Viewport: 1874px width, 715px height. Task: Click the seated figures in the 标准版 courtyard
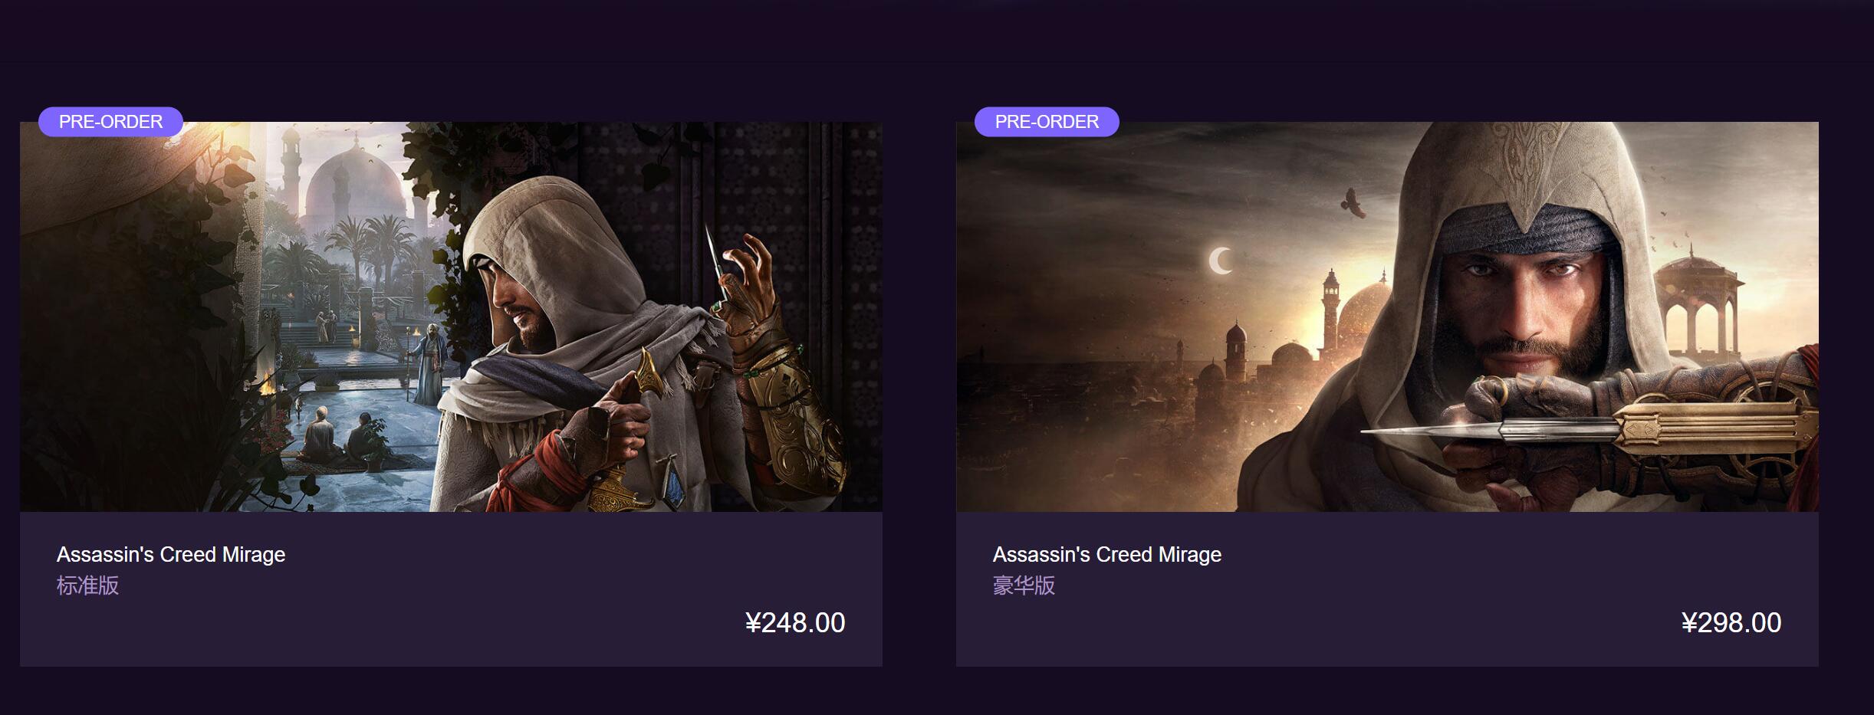point(337,437)
